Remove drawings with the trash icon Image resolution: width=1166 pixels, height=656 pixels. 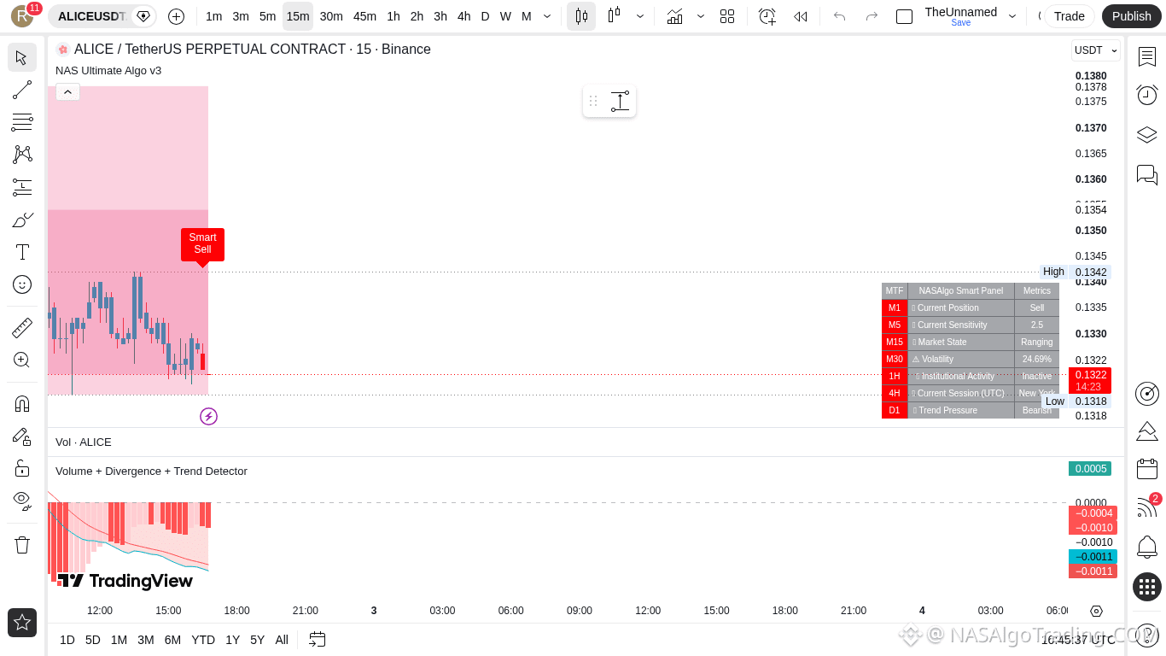click(x=22, y=544)
